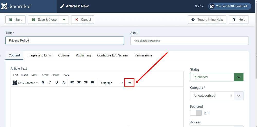Align text right in editor

click(x=86, y=83)
